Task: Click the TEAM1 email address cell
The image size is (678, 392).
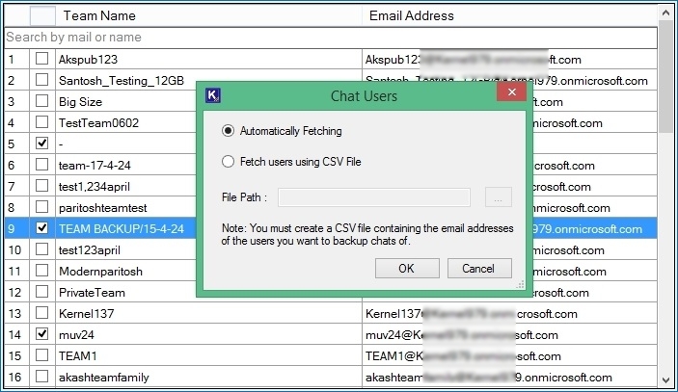Action: tap(510, 355)
